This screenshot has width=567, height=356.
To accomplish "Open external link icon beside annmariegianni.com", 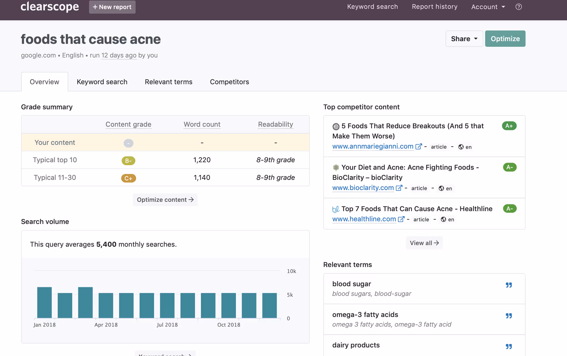I will (419, 146).
